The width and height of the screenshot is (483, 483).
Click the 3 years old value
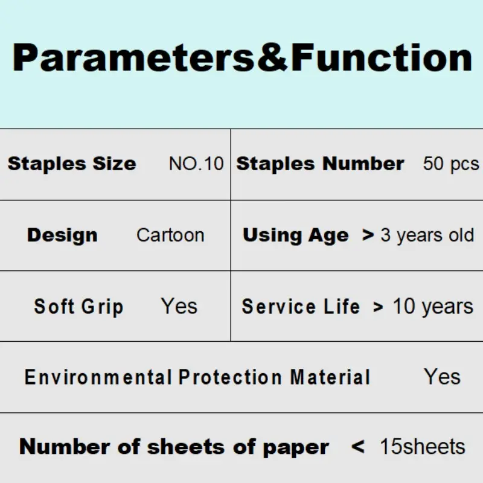click(427, 235)
